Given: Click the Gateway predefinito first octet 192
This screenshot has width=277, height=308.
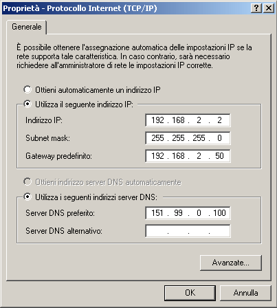Looking at the screenshot, I should tap(157, 156).
